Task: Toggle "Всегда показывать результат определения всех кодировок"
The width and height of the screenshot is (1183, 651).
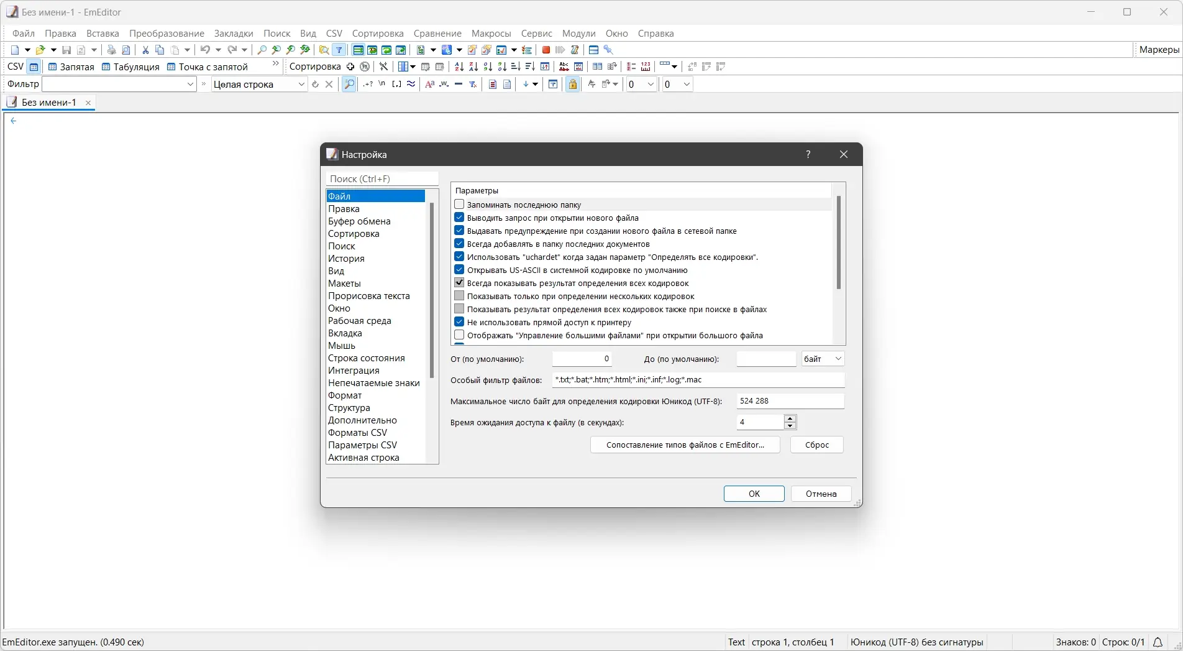Action: (459, 283)
